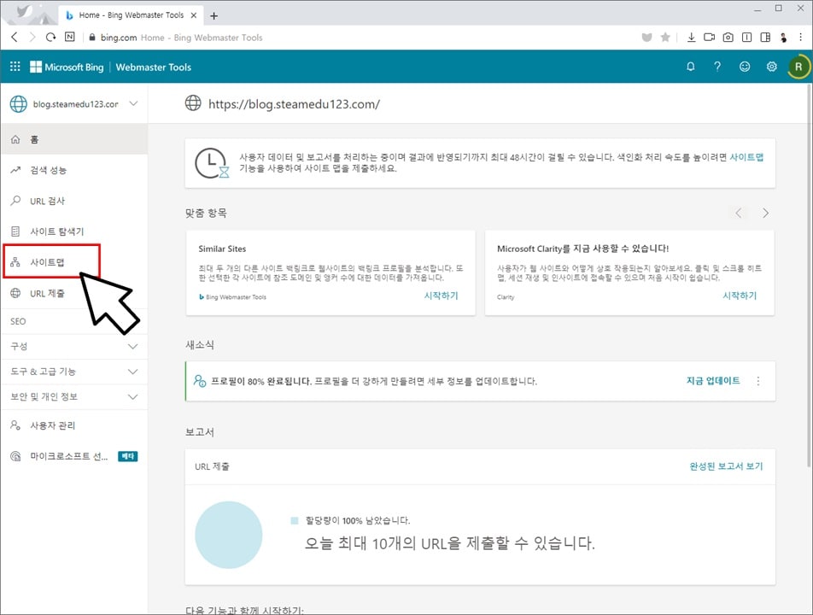This screenshot has width=813, height=615.
Task: Click the video capture icon in toolbar
Action: (709, 37)
